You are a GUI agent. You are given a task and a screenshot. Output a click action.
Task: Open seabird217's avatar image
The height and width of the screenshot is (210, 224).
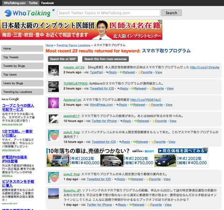coord(53,119)
